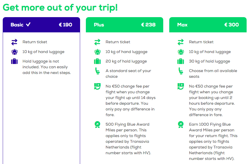251x164 pixels.
Task: Click the Max change fee icon
Action: point(181,86)
